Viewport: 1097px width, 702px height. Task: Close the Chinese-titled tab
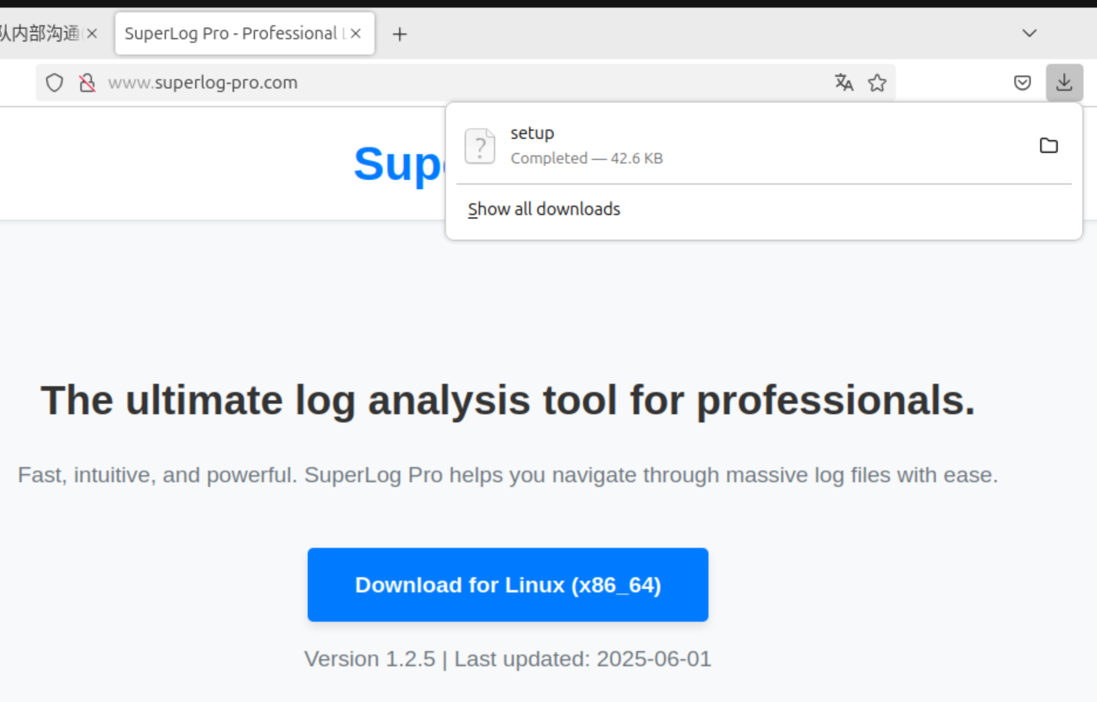pos(92,33)
